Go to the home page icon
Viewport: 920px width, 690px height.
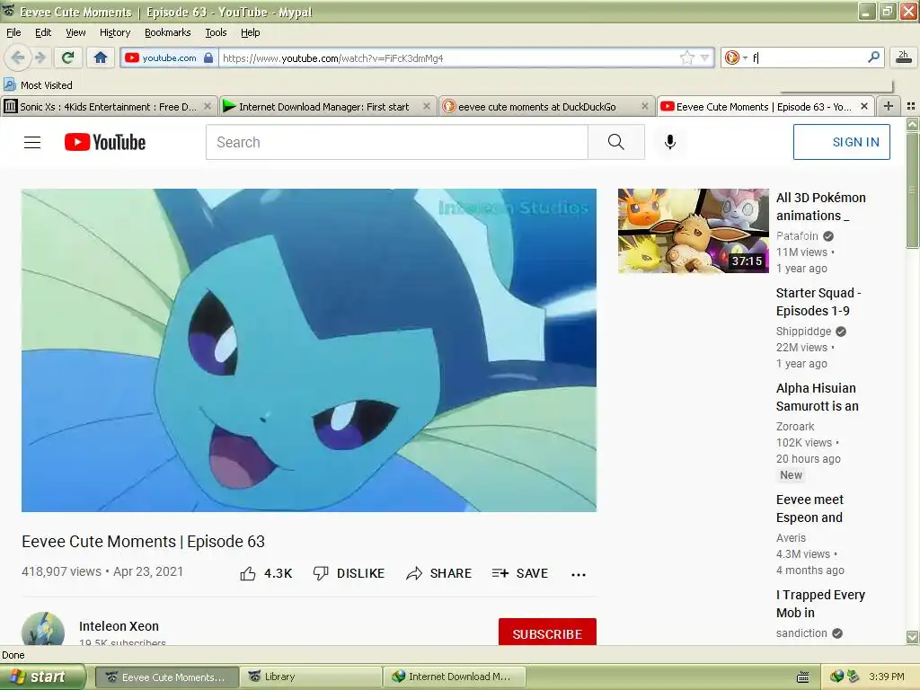point(101,57)
